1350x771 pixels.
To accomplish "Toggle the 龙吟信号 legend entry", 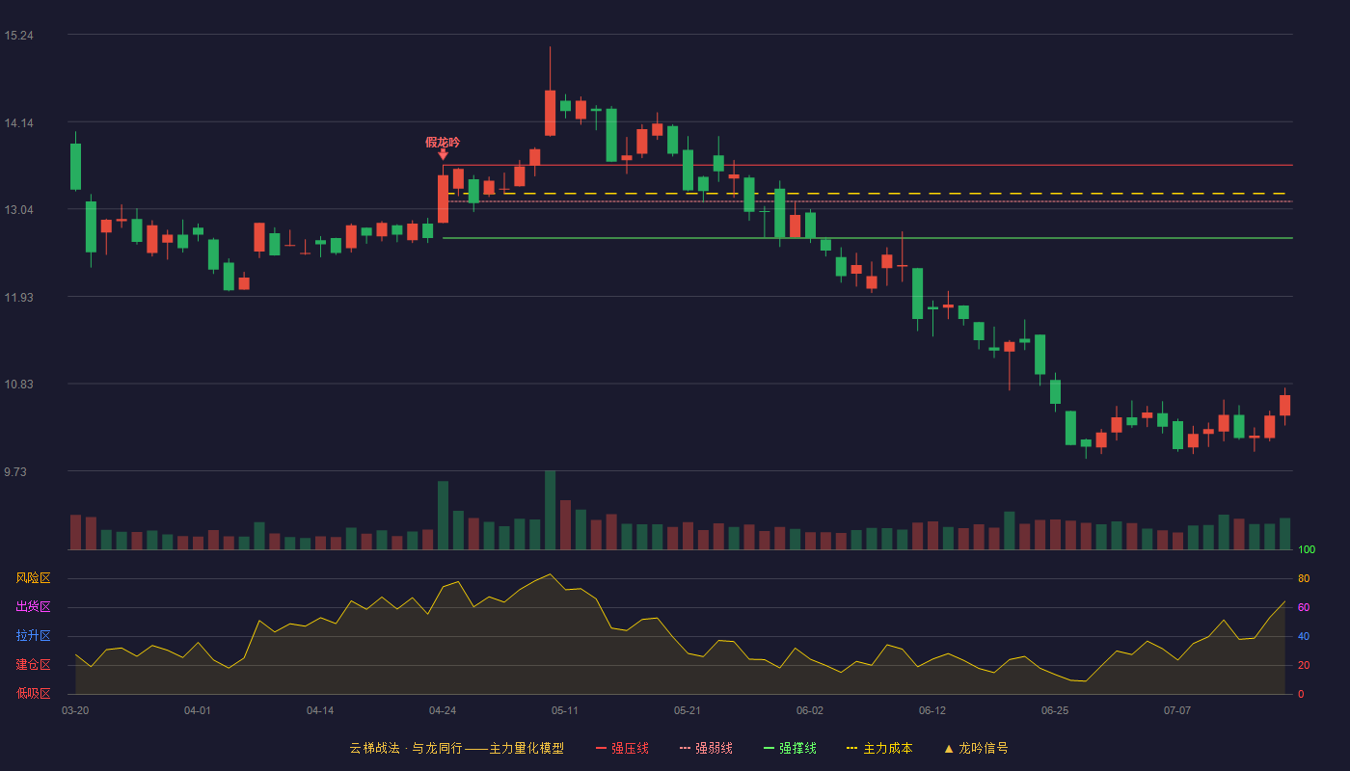I will pyautogui.click(x=976, y=748).
